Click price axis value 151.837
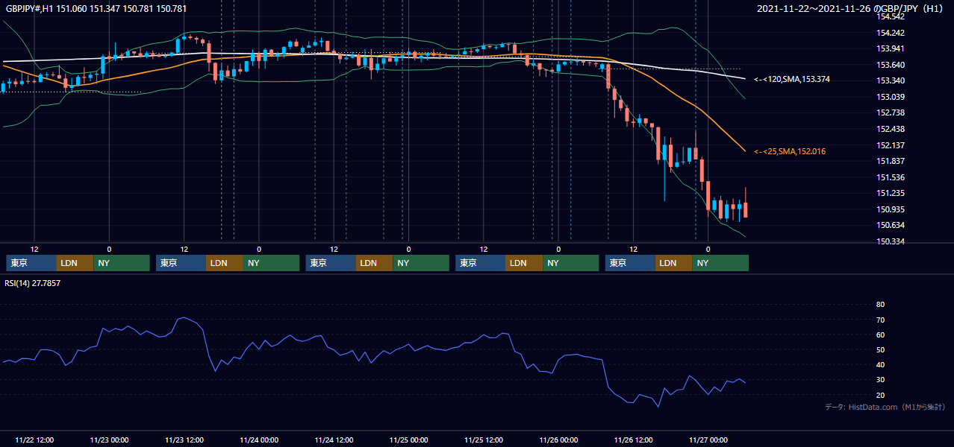Image resolution: width=954 pixels, height=447 pixels. pyautogui.click(x=891, y=161)
